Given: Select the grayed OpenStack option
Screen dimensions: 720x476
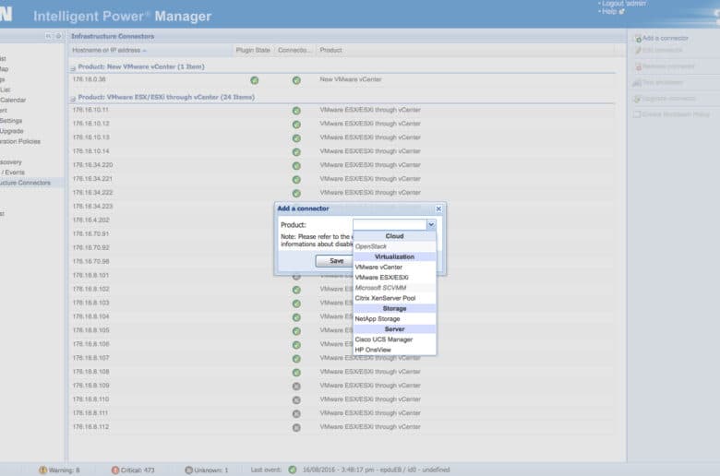Looking at the screenshot, I should point(394,246).
